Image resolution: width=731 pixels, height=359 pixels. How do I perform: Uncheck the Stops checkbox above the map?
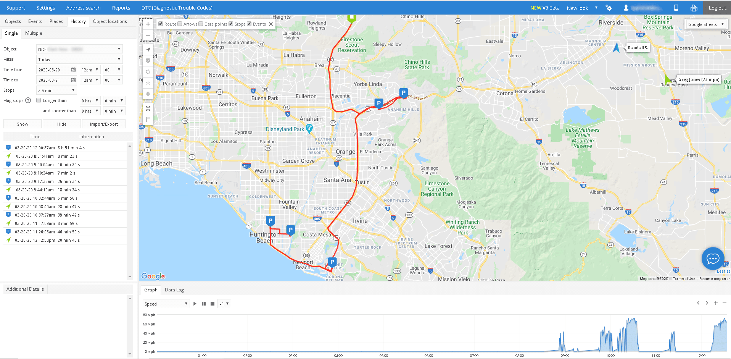coord(231,24)
